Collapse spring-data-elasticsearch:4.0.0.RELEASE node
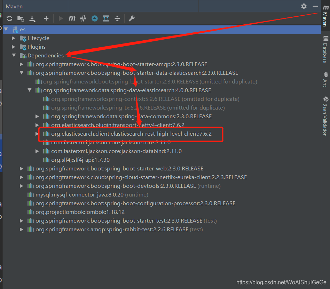 click(30, 90)
